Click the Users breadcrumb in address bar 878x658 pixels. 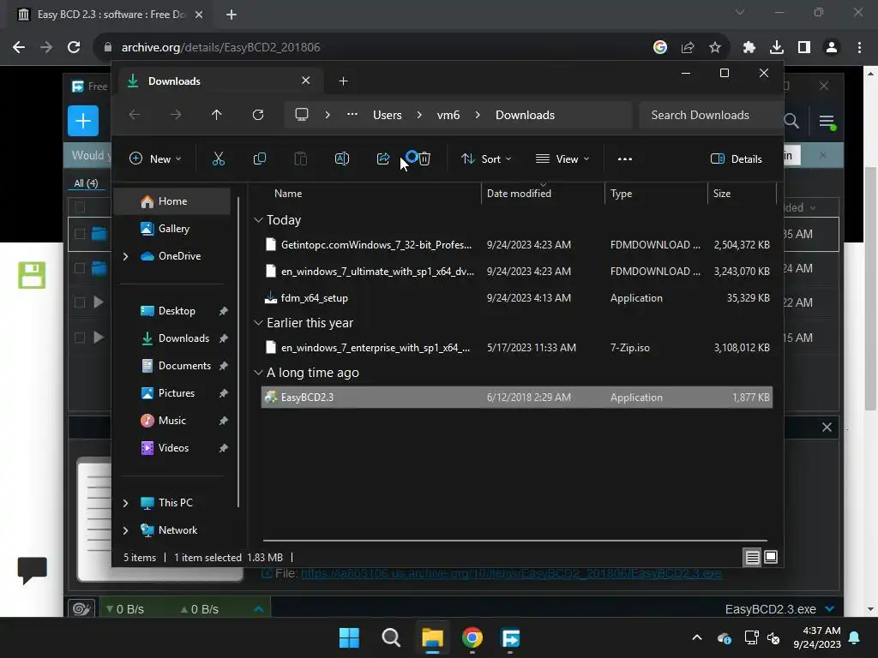point(387,116)
